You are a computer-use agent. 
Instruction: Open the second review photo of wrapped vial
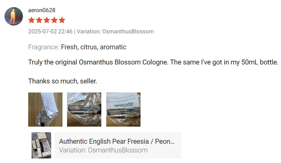pos(84,110)
